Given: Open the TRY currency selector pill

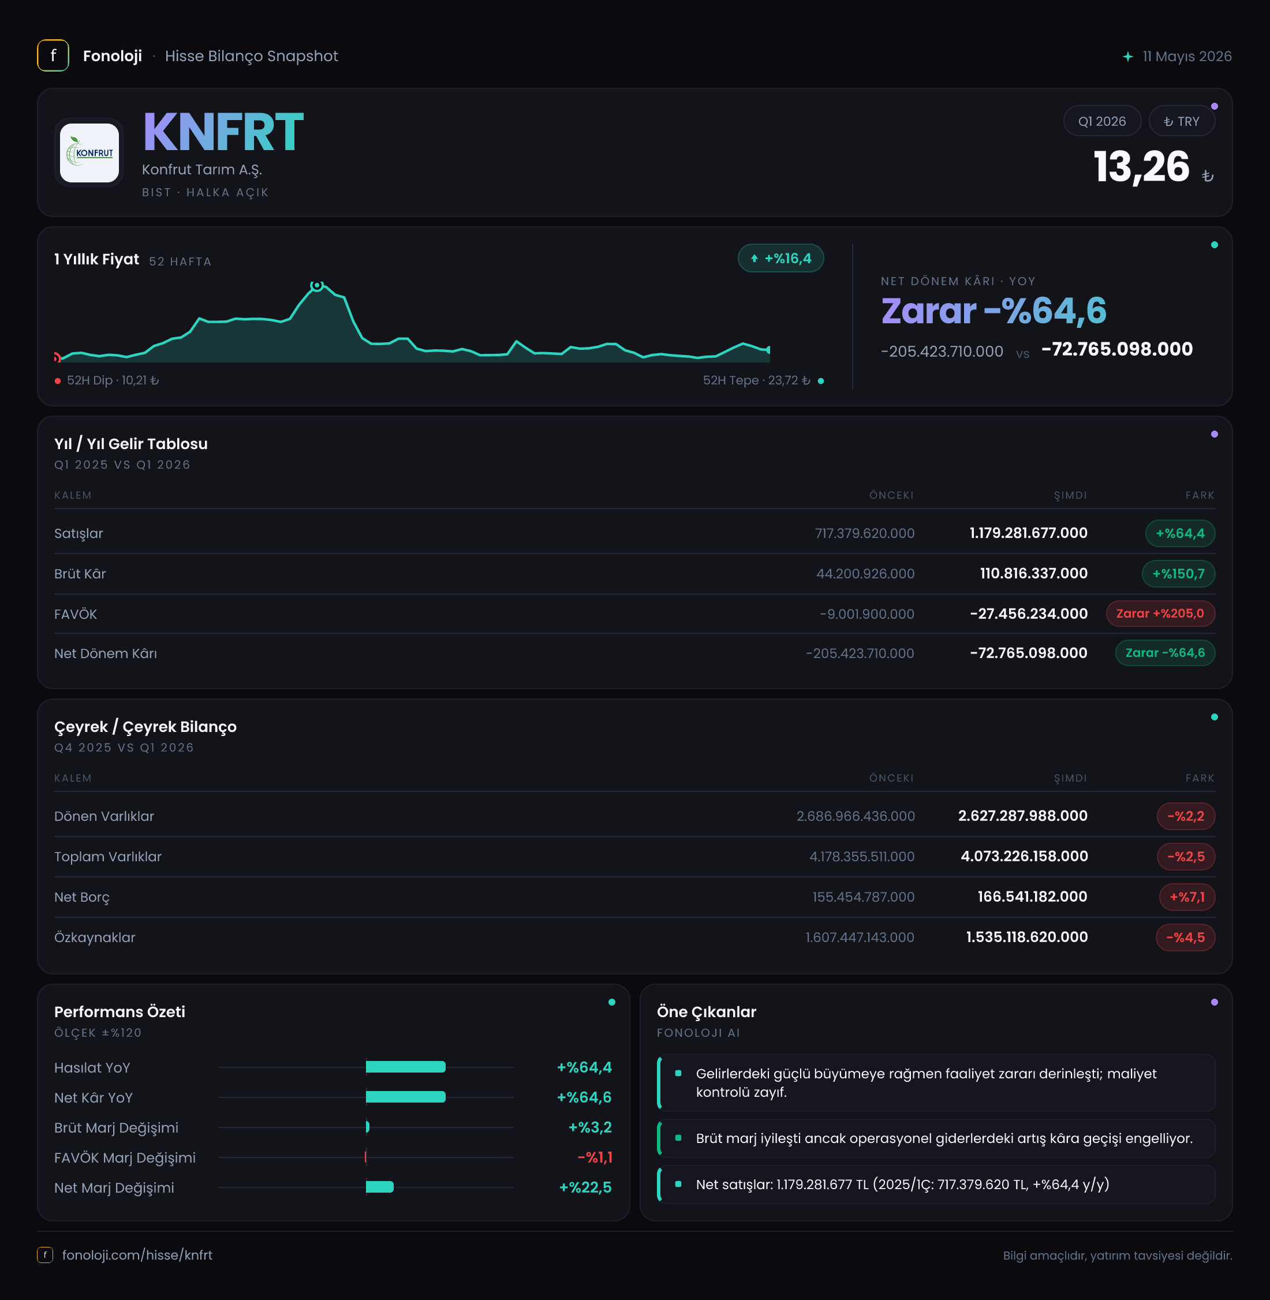Looking at the screenshot, I should coord(1181,121).
